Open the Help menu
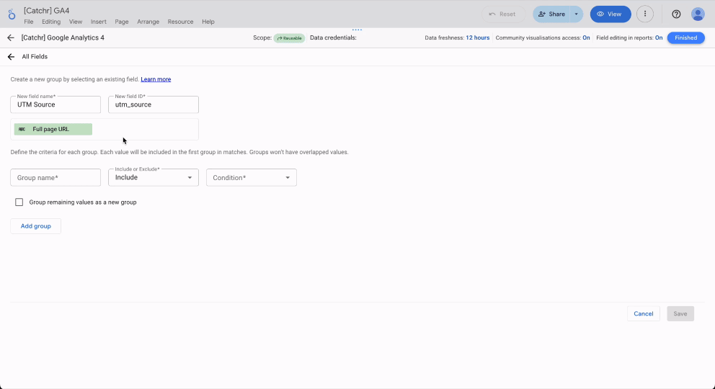The width and height of the screenshot is (715, 389). tap(208, 22)
